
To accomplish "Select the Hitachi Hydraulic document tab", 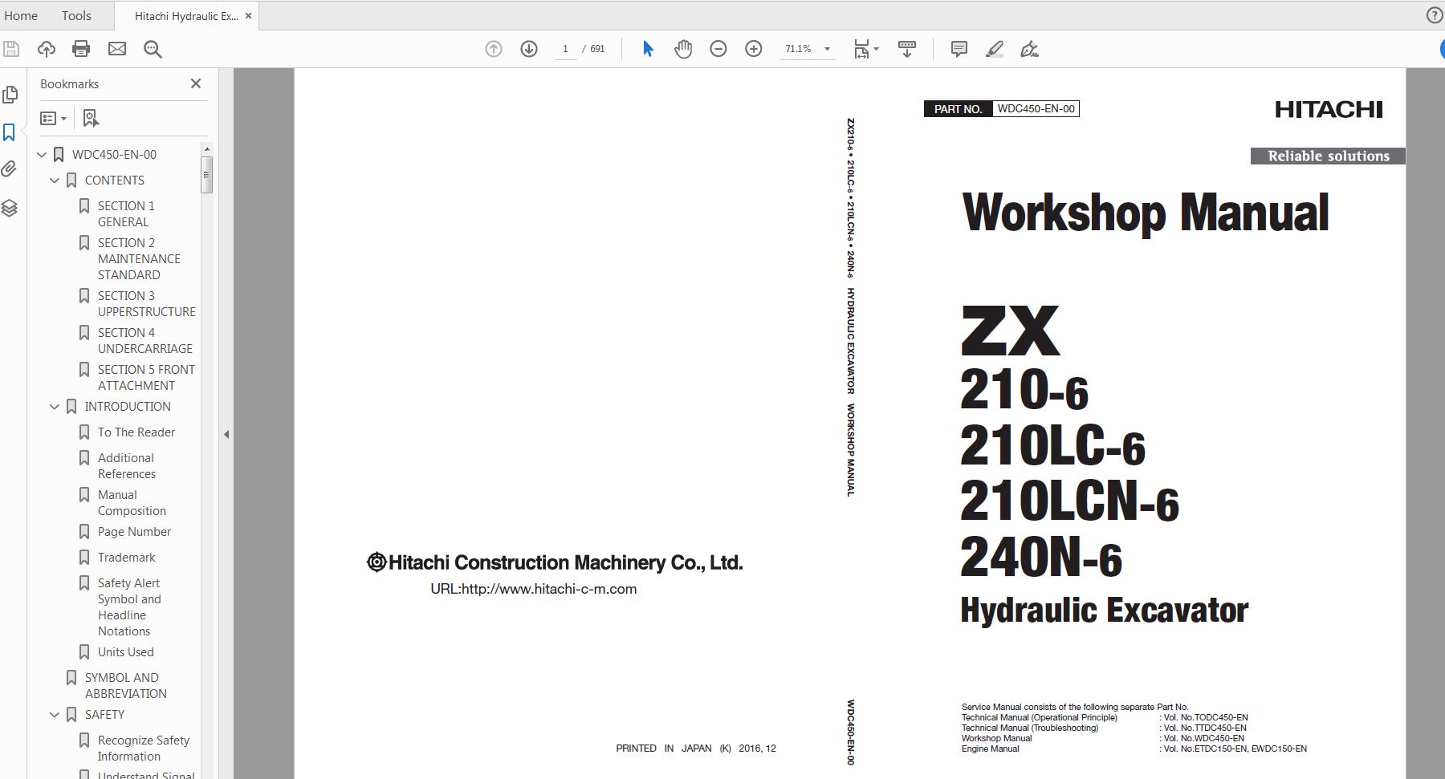I will 186,16.
